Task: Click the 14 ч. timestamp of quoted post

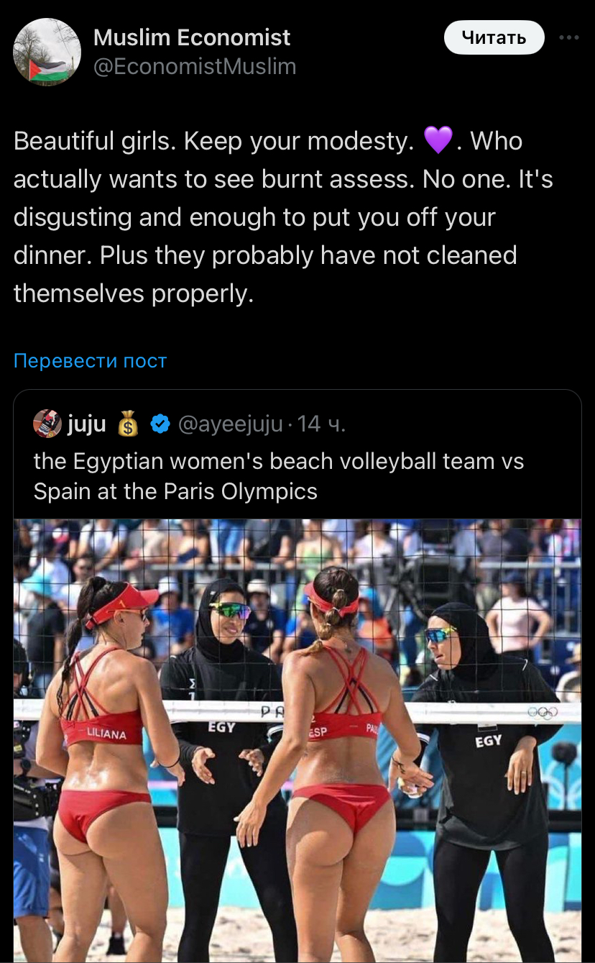Action: (321, 425)
